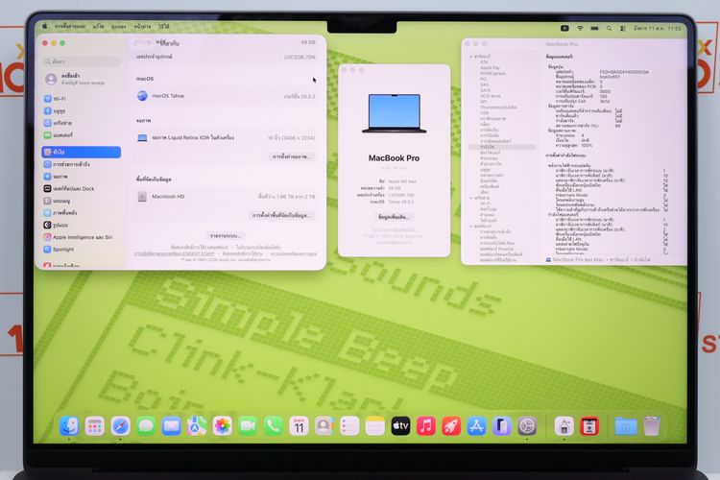The image size is (720, 480).
Task: Open the App Store in Dock
Action: point(476,426)
